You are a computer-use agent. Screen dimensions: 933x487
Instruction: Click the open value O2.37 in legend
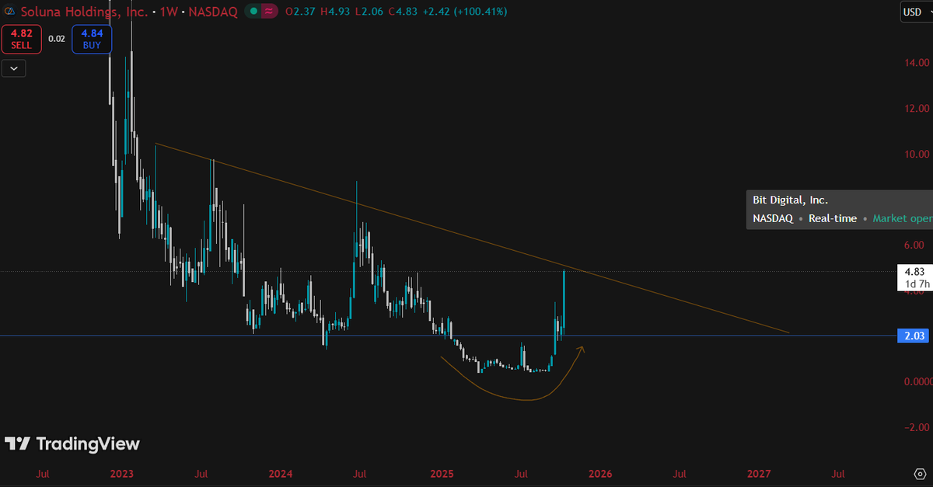(x=299, y=12)
